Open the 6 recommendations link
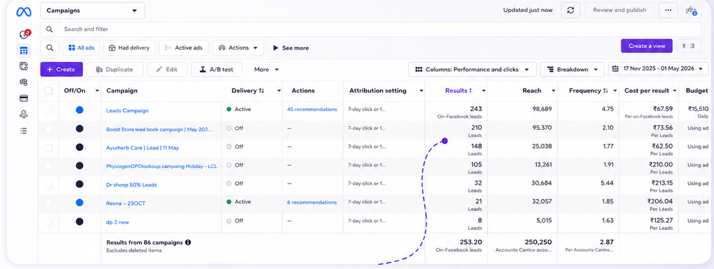Image resolution: width=714 pixels, height=269 pixels. point(312,202)
